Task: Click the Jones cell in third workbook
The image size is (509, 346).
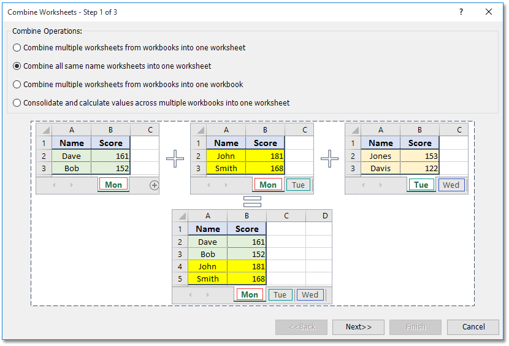Action: tap(380, 156)
